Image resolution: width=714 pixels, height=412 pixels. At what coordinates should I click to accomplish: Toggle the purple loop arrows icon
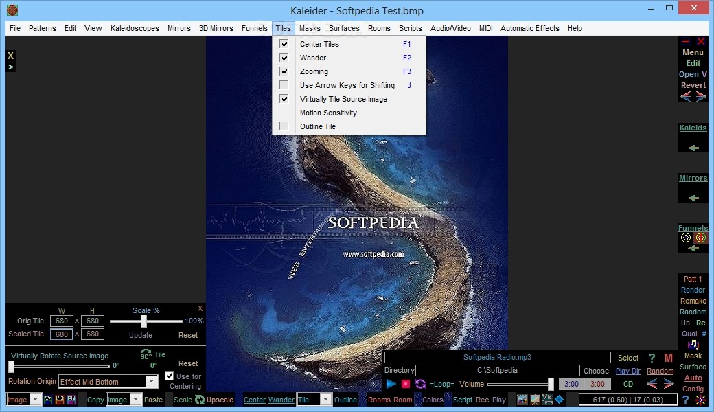click(x=420, y=384)
